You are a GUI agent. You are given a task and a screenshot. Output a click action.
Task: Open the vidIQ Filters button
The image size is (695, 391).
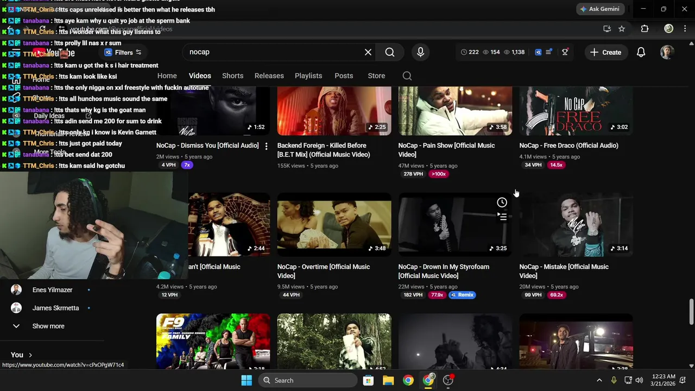(123, 52)
